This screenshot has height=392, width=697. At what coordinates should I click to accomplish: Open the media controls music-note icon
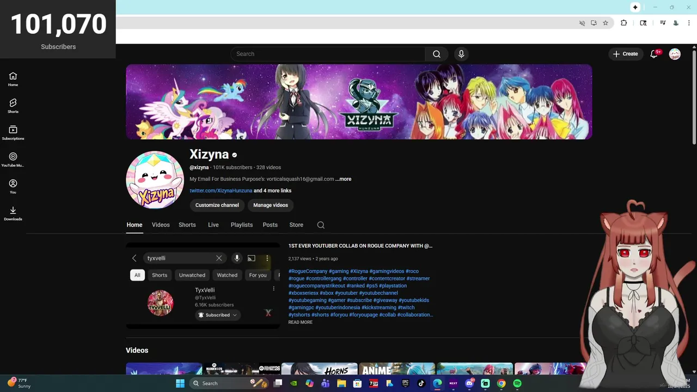(x=663, y=23)
